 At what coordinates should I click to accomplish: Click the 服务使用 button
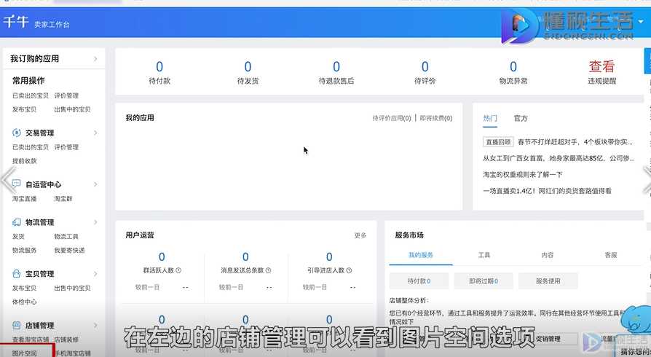[548, 281]
